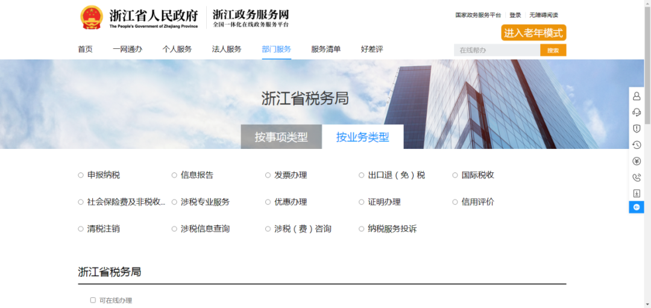Select the 出口退（免）税 radio option
Image resolution: width=651 pixels, height=308 pixels.
(361, 175)
